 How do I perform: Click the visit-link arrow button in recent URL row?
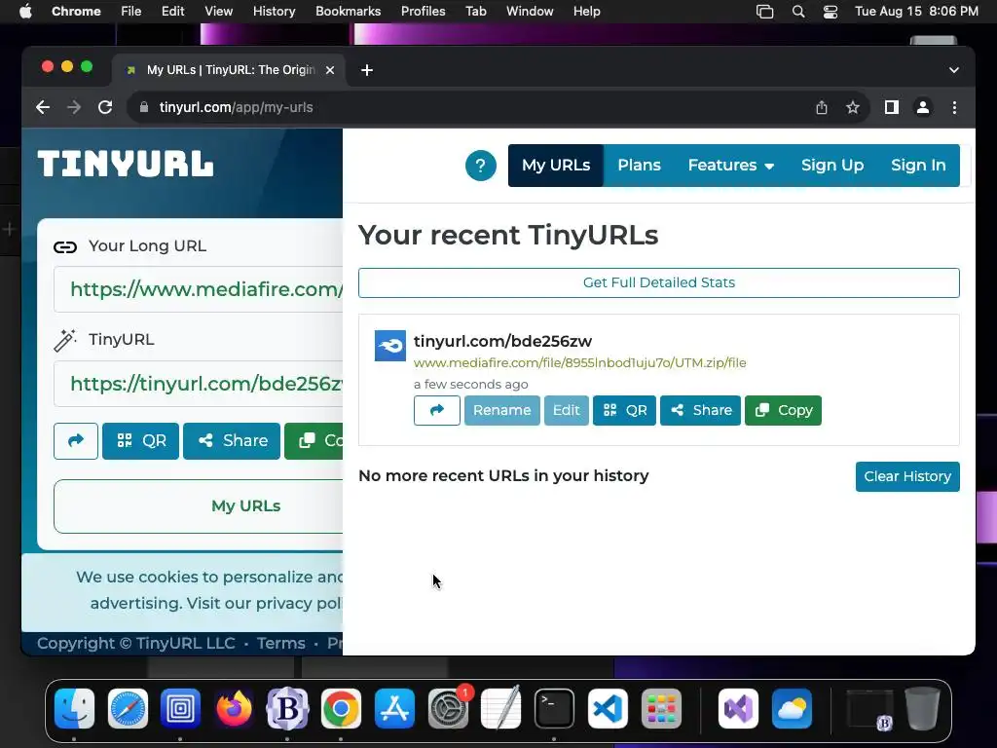click(437, 410)
